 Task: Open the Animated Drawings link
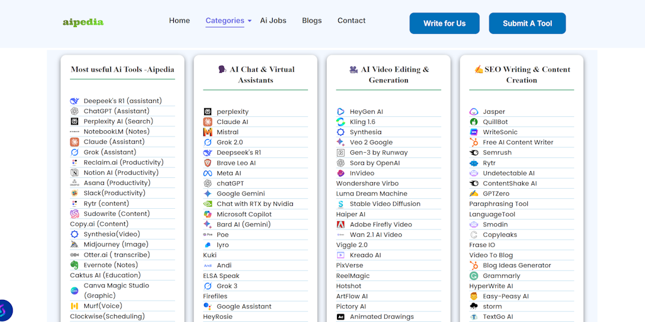pos(382,317)
